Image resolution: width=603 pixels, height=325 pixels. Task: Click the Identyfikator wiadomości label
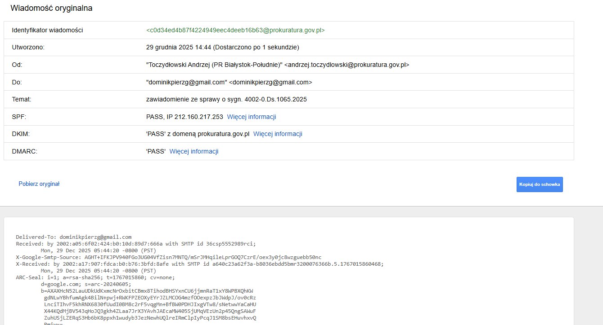47,30
